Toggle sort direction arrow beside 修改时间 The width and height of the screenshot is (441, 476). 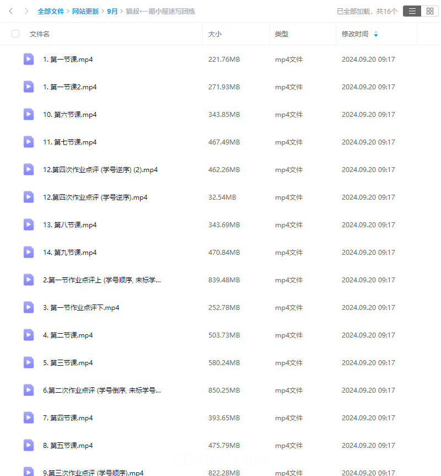376,34
